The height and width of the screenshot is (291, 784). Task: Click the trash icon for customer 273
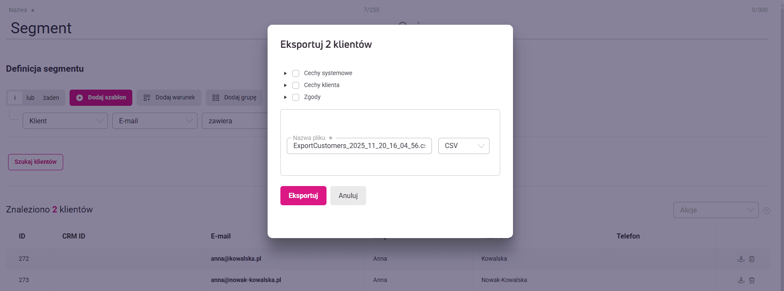pos(752,280)
